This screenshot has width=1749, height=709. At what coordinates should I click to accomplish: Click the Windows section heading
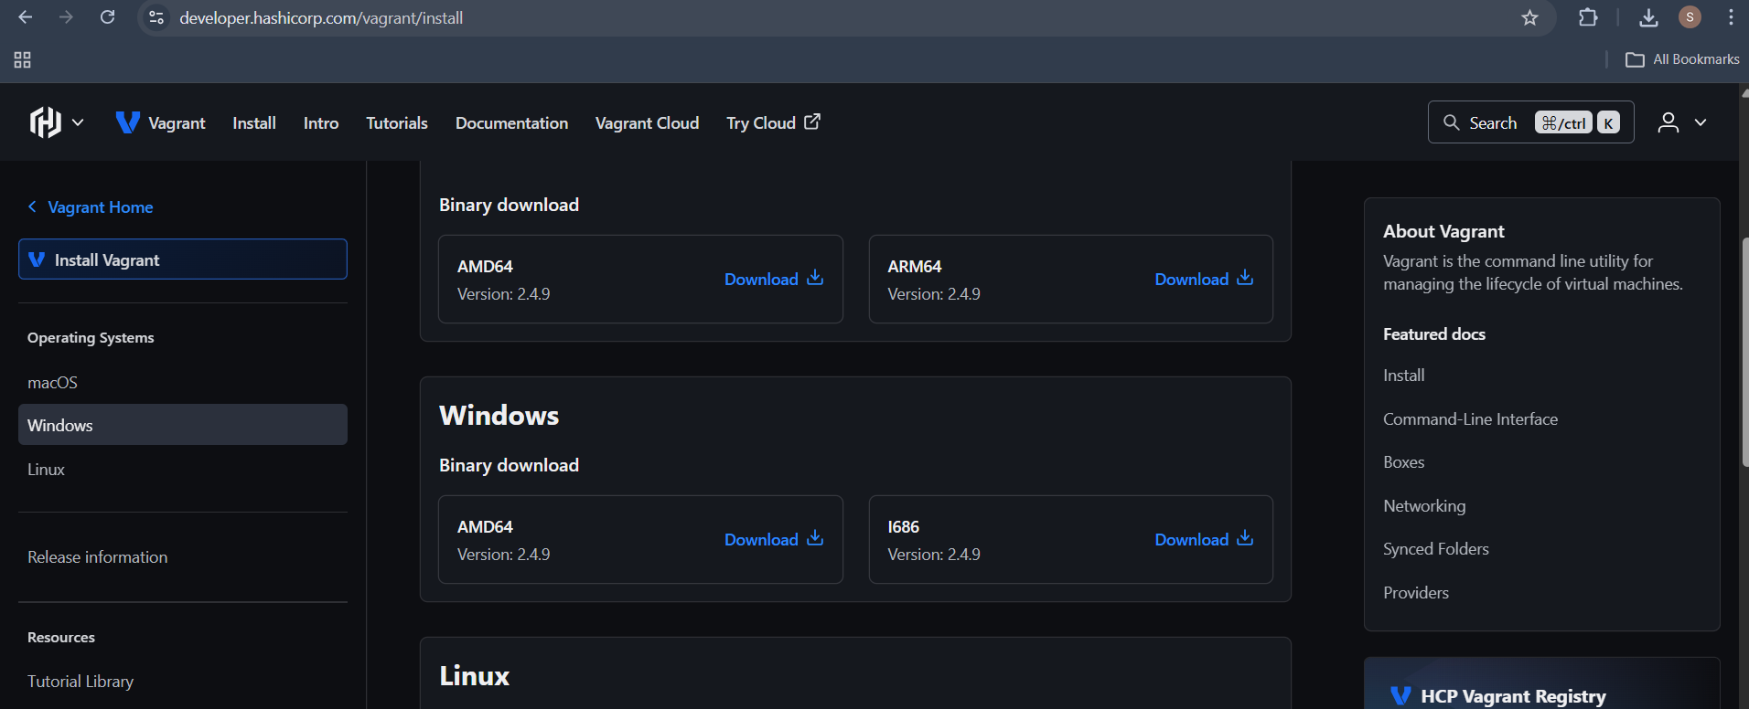[499, 416]
